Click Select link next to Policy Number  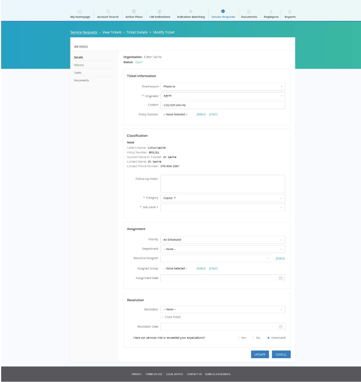pos(201,114)
